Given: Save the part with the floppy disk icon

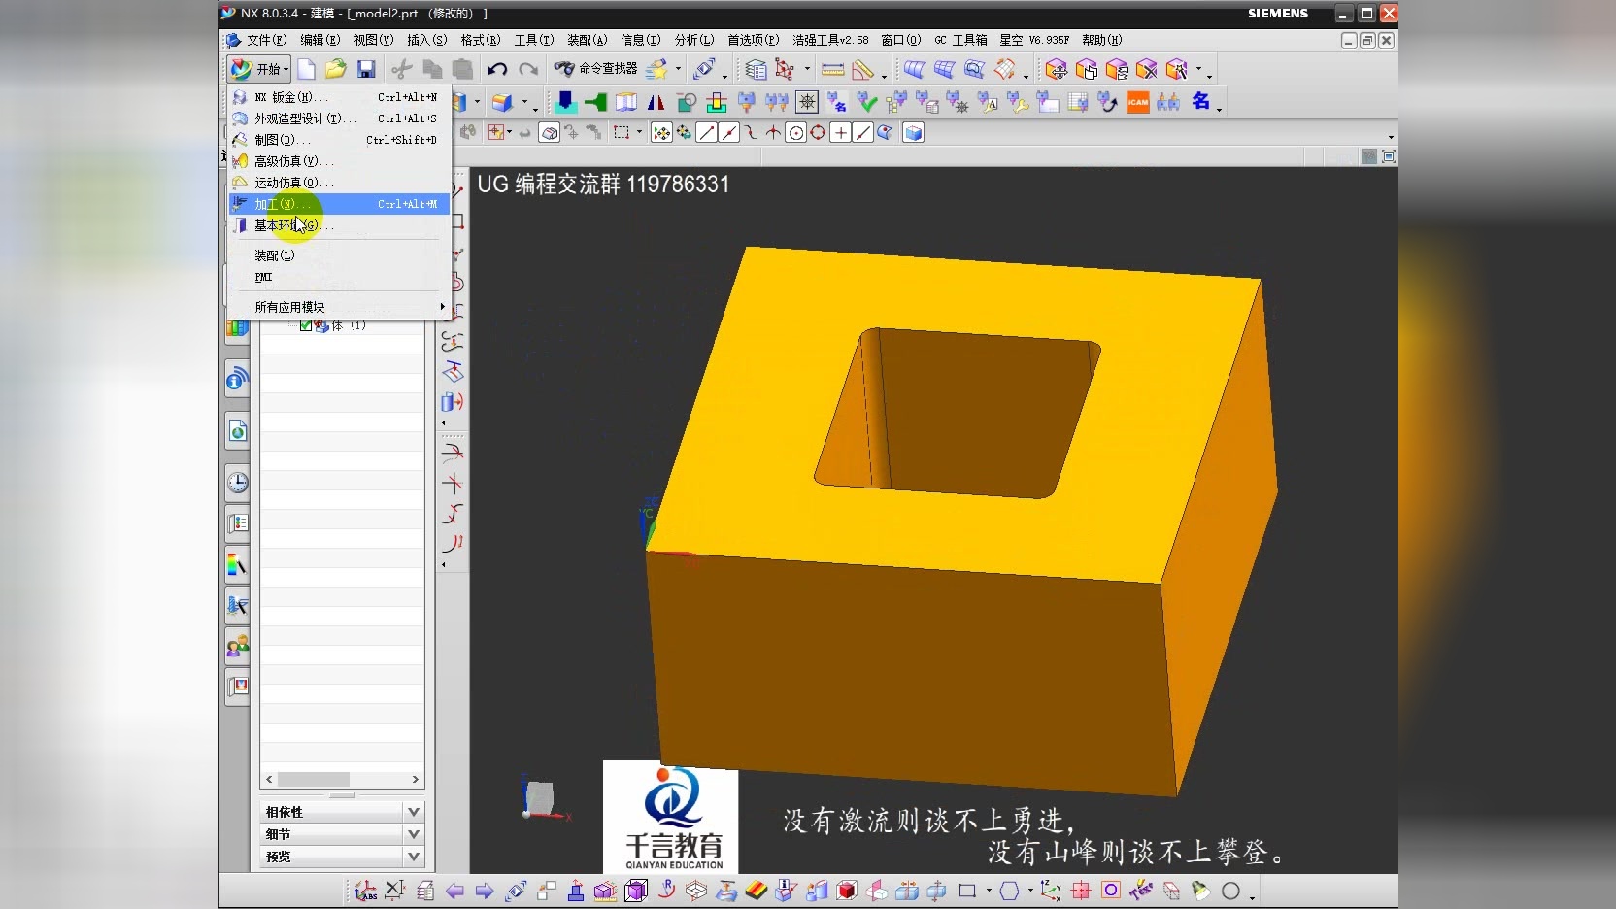Looking at the screenshot, I should click(x=366, y=69).
